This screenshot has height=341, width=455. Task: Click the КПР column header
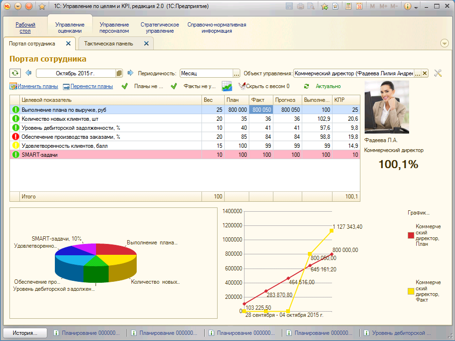click(x=346, y=100)
